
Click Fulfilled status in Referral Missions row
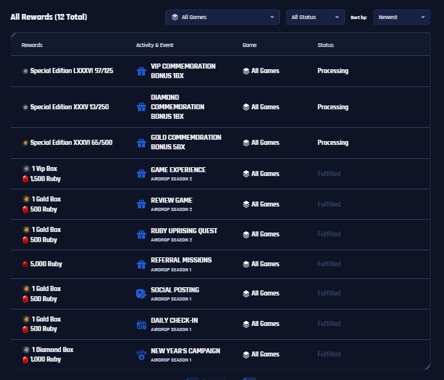329,264
